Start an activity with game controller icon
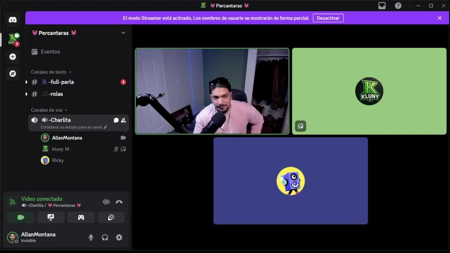450x253 pixels. click(81, 218)
